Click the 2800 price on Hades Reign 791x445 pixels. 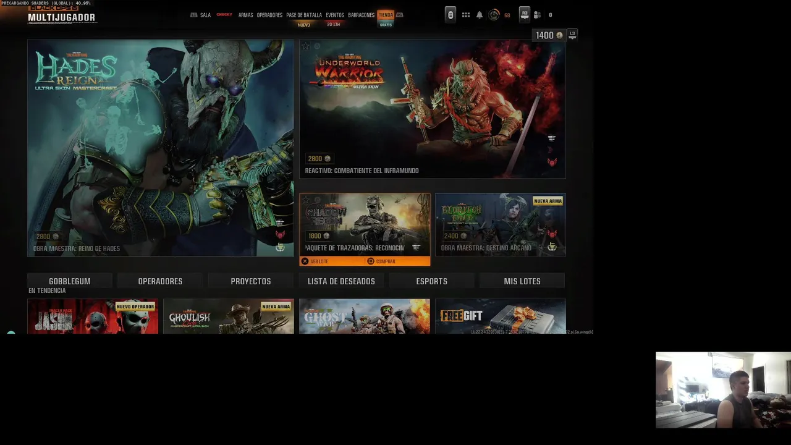47,236
